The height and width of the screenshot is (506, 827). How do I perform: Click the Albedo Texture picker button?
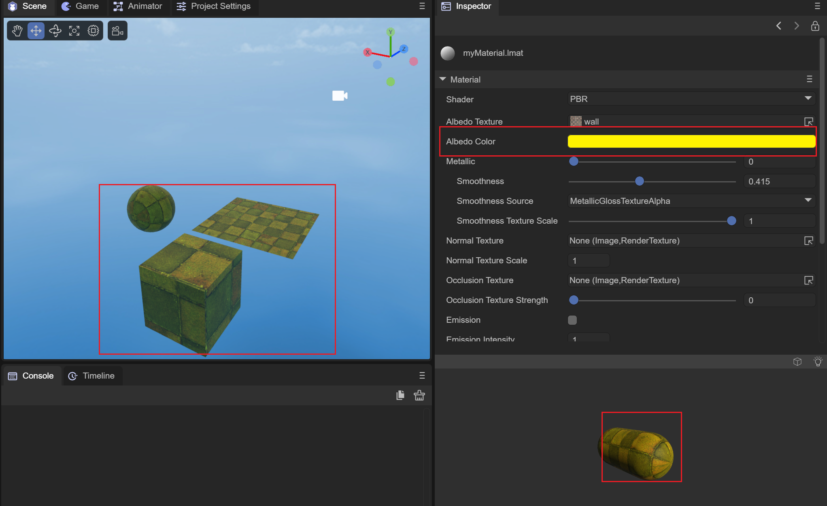click(x=808, y=122)
